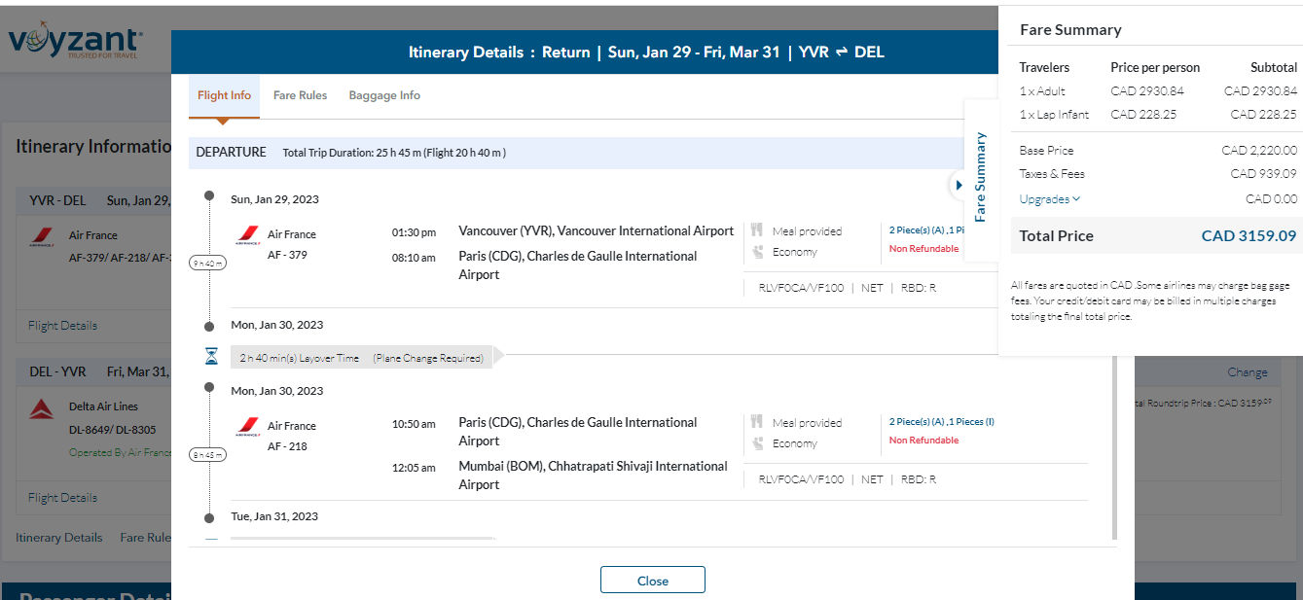
Task: Click the meal icon for flight AF-218
Action: (x=757, y=423)
